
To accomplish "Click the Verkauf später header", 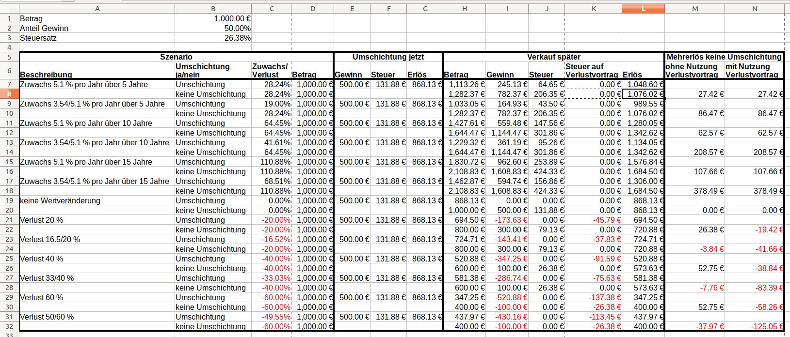I will [x=553, y=57].
